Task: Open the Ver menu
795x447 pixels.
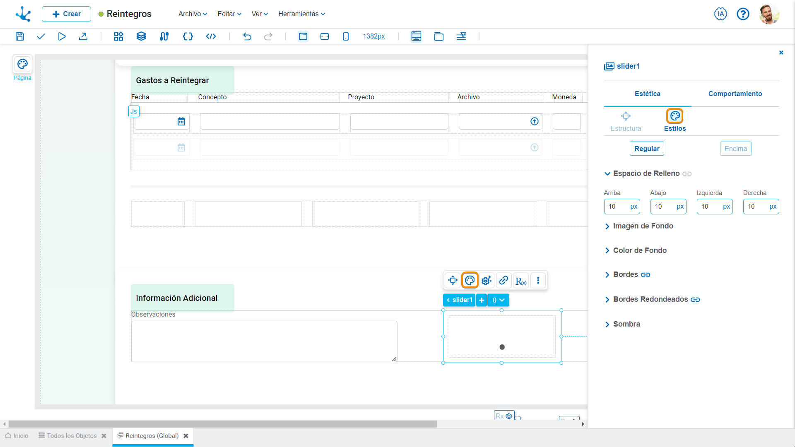Action: point(260,14)
